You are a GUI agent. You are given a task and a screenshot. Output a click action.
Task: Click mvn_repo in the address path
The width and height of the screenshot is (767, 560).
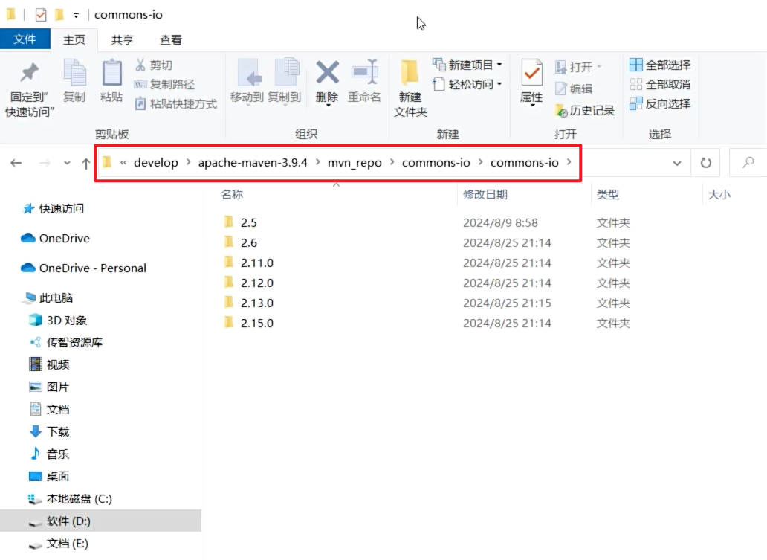click(355, 163)
